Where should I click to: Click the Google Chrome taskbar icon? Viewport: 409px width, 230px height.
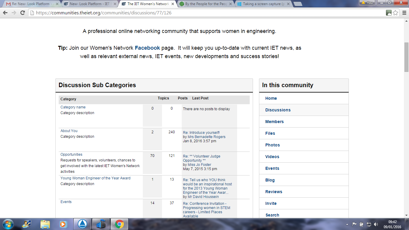(x=119, y=224)
